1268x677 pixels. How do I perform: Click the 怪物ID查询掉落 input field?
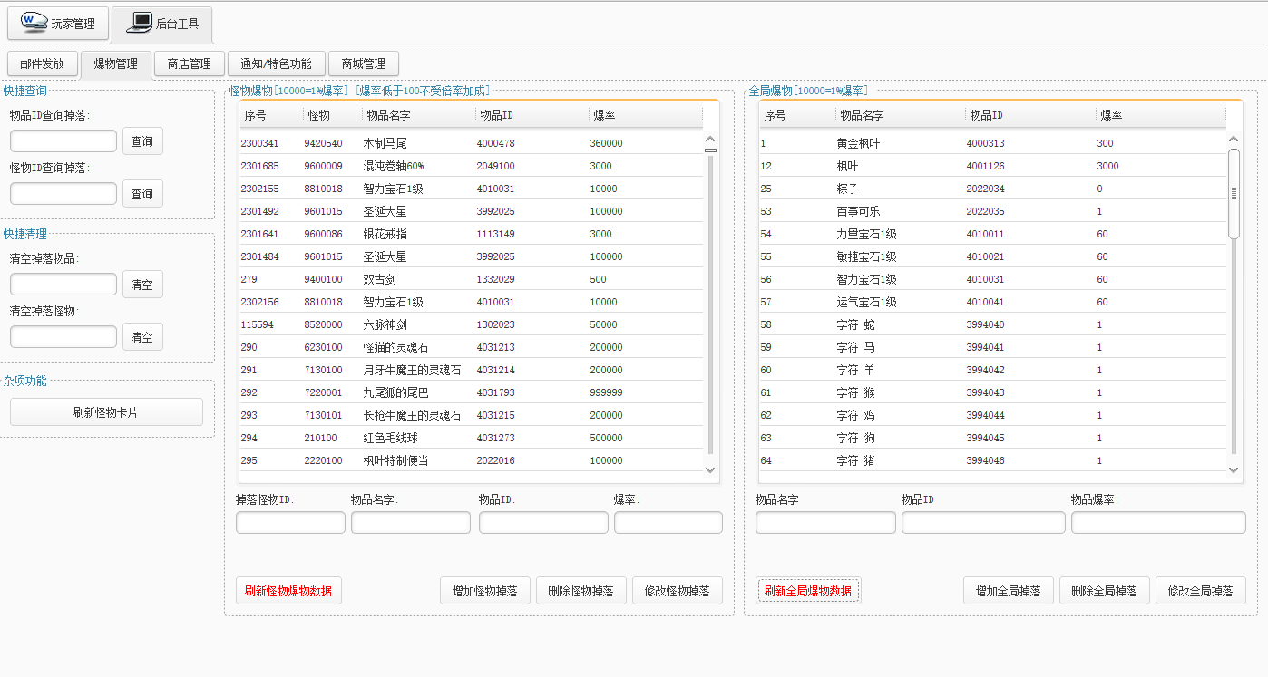point(63,193)
